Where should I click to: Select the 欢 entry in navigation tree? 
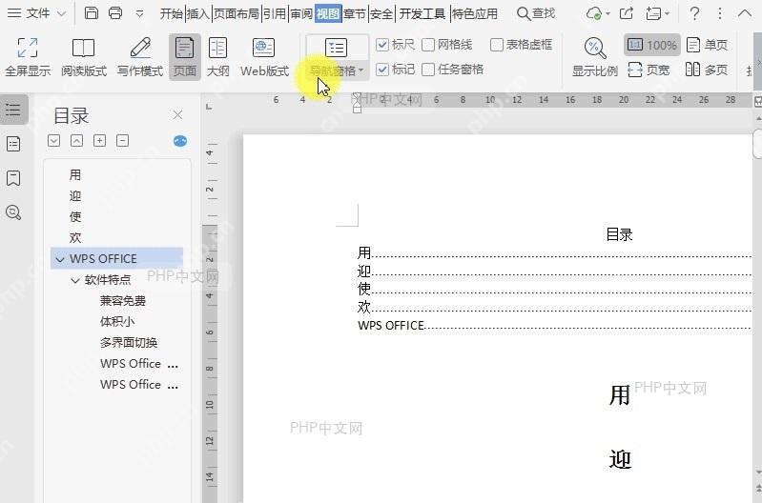(75, 237)
